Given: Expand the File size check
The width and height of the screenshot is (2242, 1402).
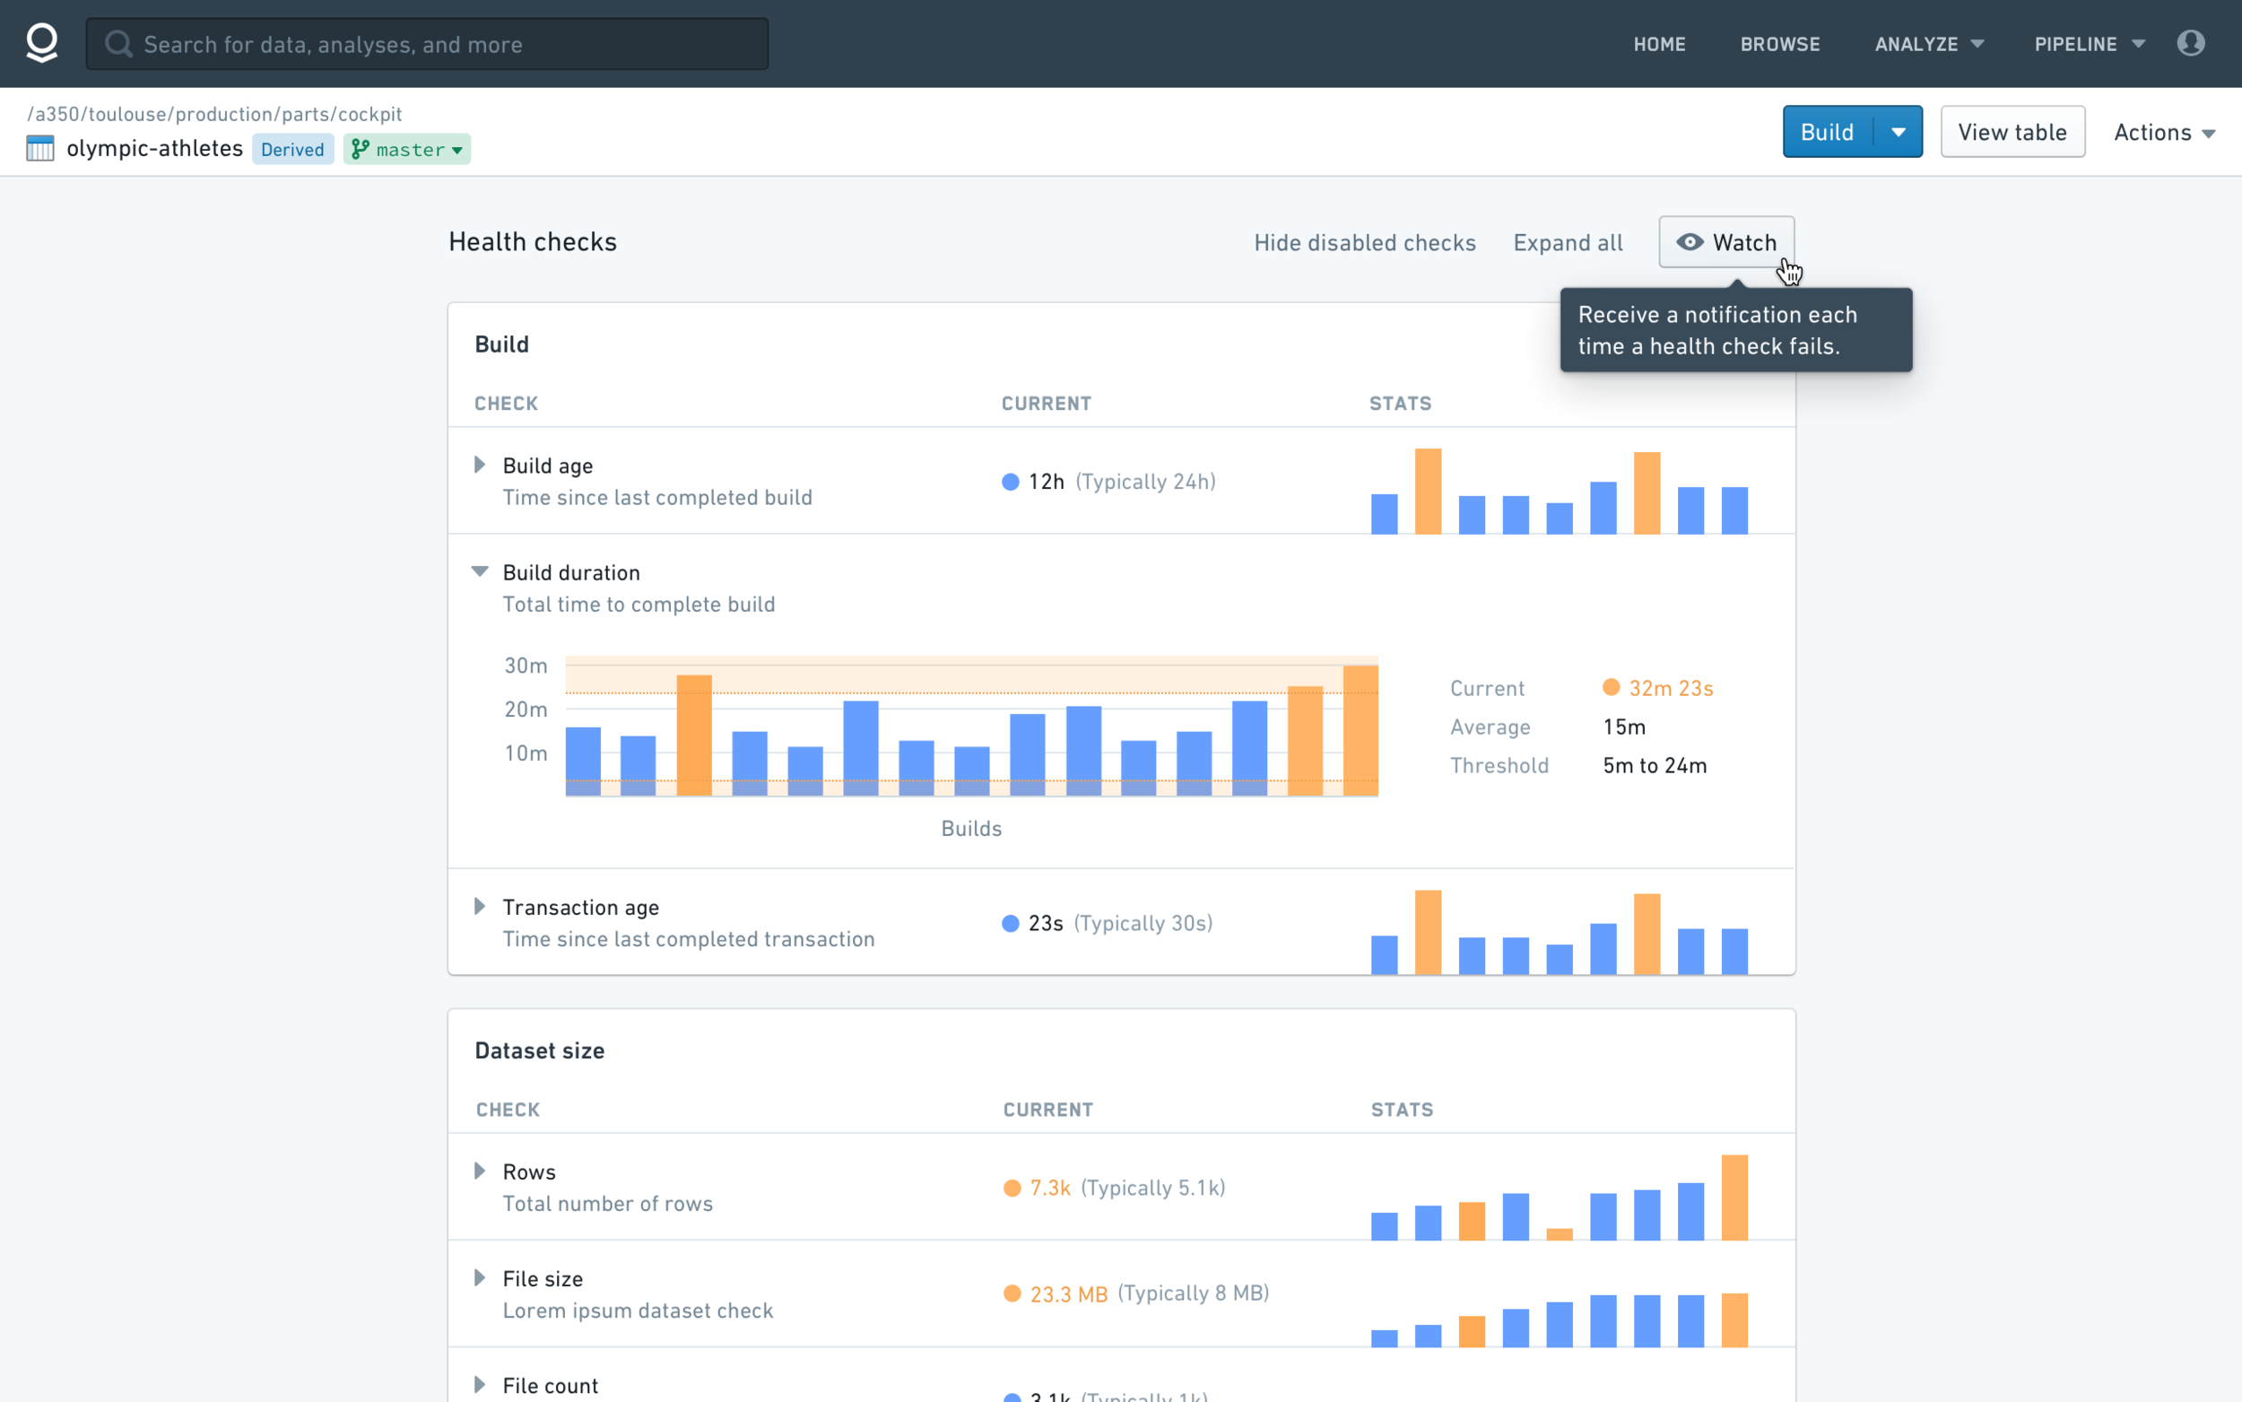Looking at the screenshot, I should [479, 1277].
